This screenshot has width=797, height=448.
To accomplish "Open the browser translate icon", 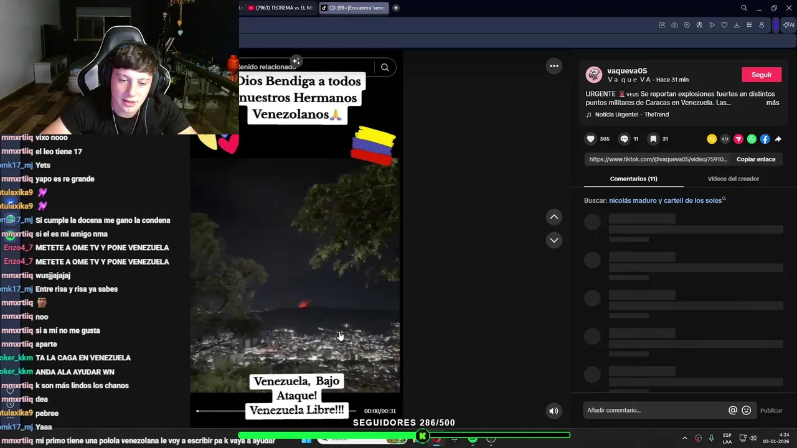I will click(699, 25).
